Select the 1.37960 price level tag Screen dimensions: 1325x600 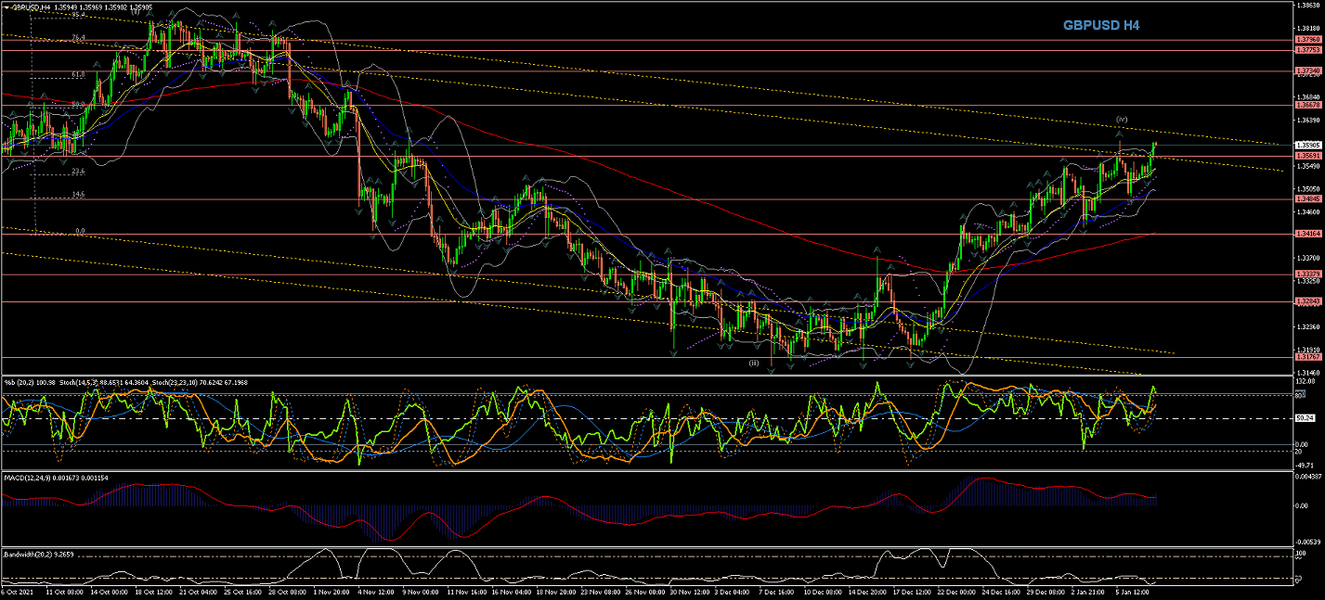(x=1307, y=41)
